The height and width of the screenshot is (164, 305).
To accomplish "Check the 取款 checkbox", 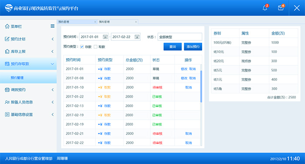I will [x=95, y=47].
